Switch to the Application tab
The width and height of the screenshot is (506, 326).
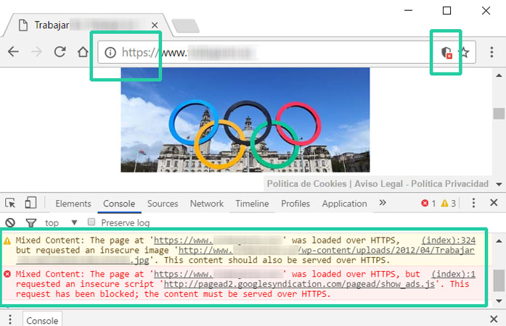click(344, 204)
